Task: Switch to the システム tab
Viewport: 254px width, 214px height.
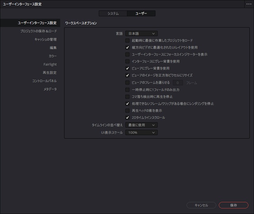Action: pos(113,13)
